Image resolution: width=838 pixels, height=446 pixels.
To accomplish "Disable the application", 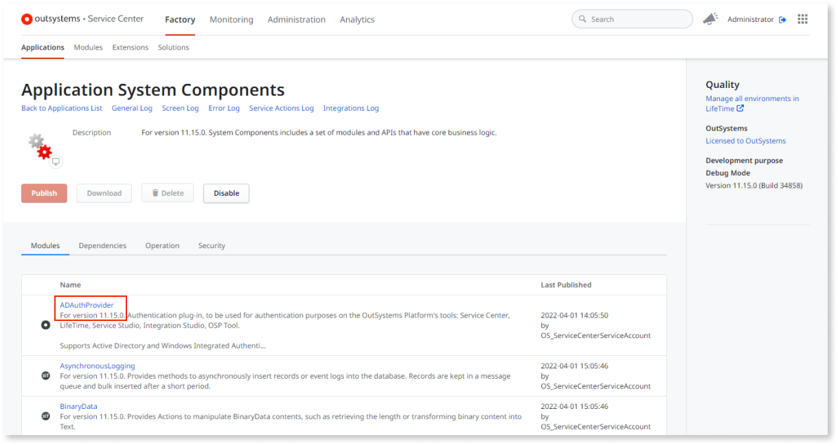I will click(x=226, y=193).
